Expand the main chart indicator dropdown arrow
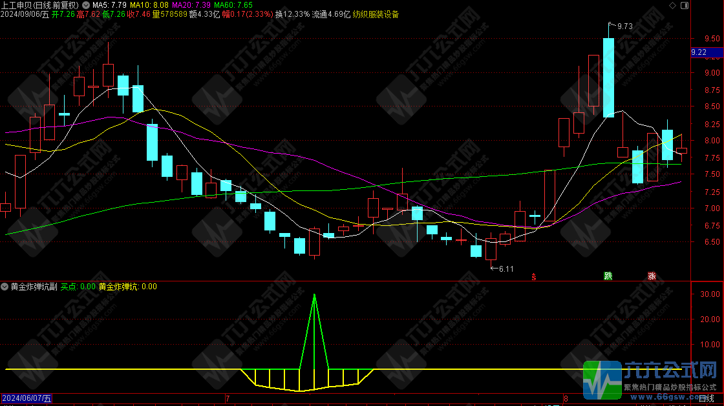The image size is (724, 406). (86, 5)
